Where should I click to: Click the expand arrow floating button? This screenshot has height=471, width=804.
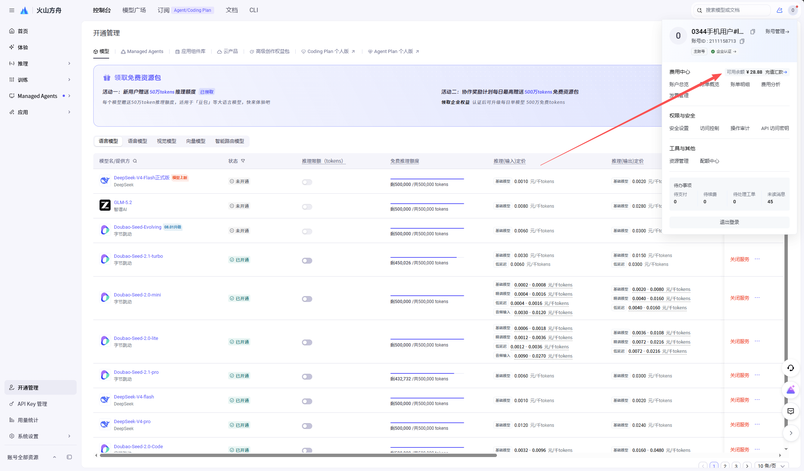[791, 433]
